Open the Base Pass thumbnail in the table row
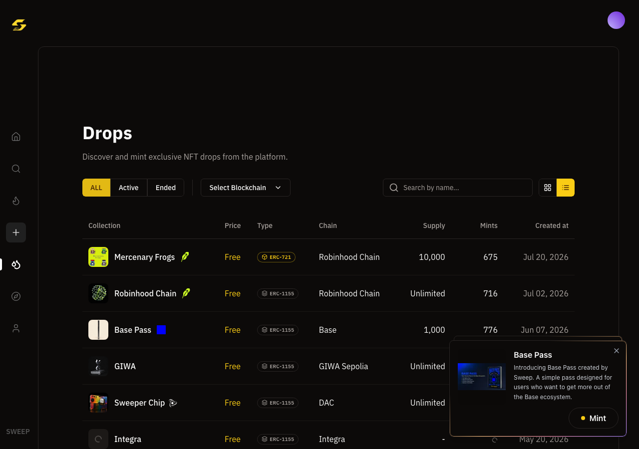 [x=98, y=330]
